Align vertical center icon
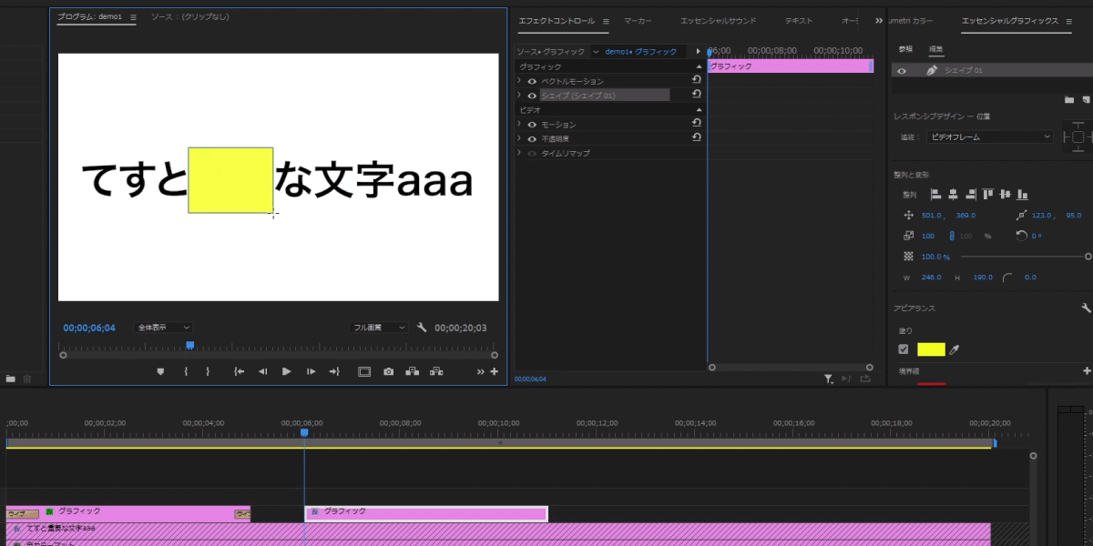Screen dimensions: 1093x546 1006,194
